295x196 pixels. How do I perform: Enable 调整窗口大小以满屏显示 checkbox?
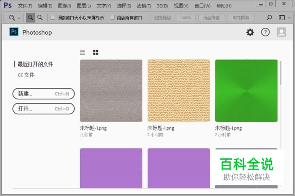coord(53,18)
